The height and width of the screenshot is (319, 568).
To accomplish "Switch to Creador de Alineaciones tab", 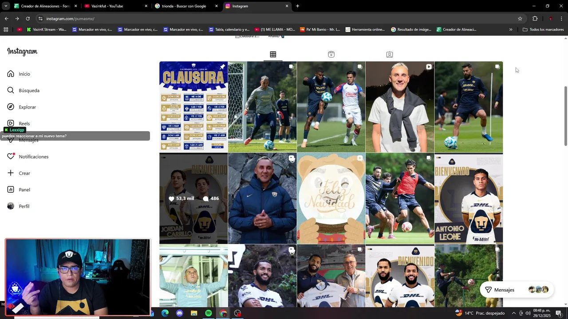I will (45, 6).
